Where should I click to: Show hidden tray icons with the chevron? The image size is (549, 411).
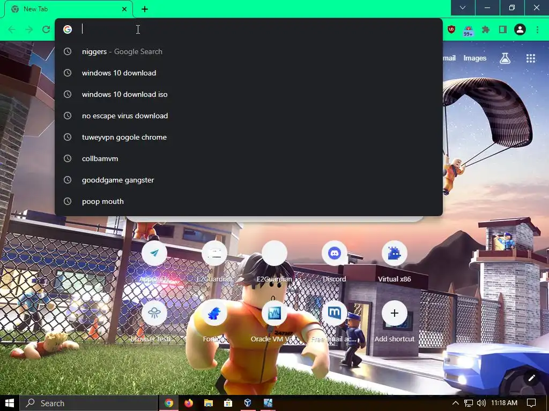[456, 403]
